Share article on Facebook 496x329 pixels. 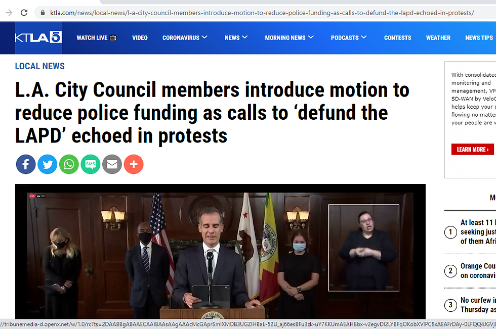(26, 164)
